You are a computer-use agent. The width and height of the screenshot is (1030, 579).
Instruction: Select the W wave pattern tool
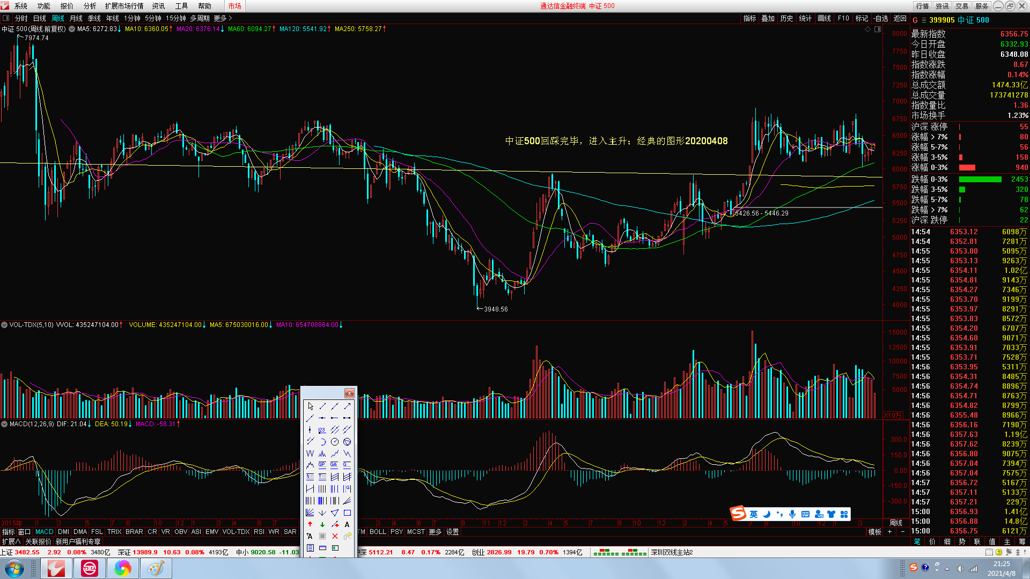(310, 454)
